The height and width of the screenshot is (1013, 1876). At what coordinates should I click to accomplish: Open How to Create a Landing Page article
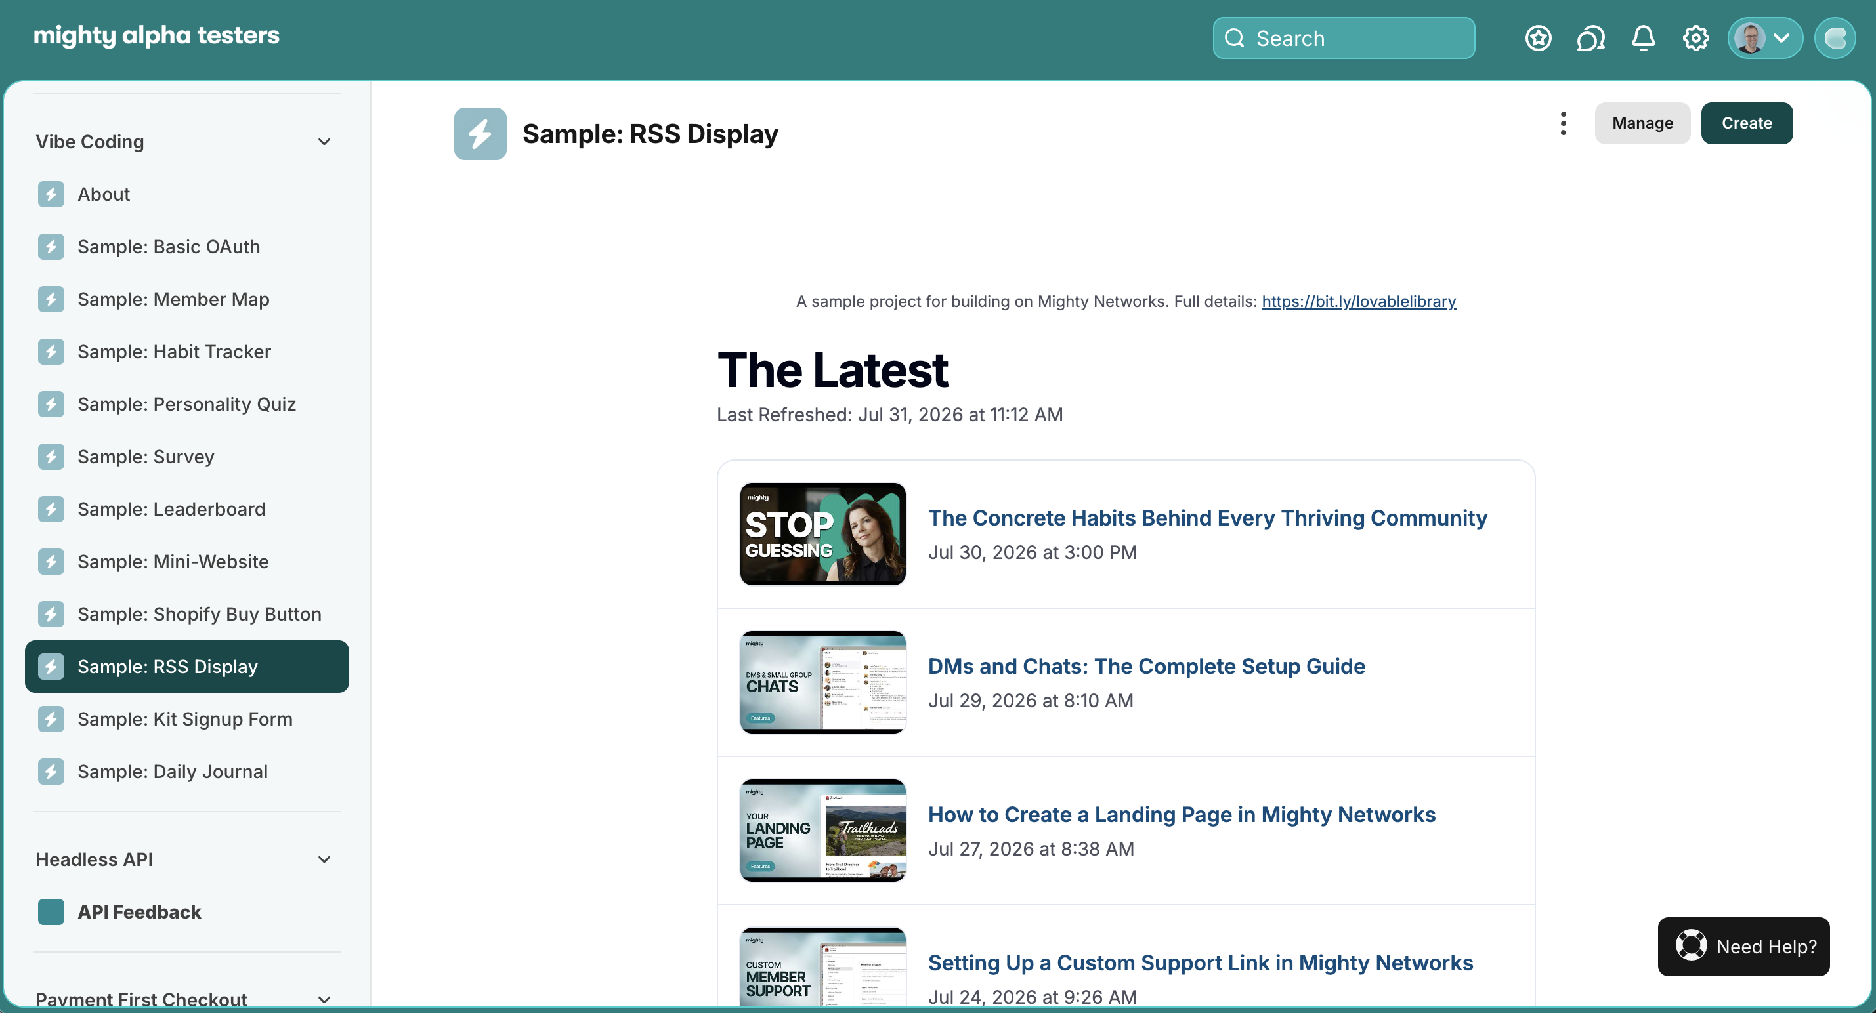point(1182,814)
